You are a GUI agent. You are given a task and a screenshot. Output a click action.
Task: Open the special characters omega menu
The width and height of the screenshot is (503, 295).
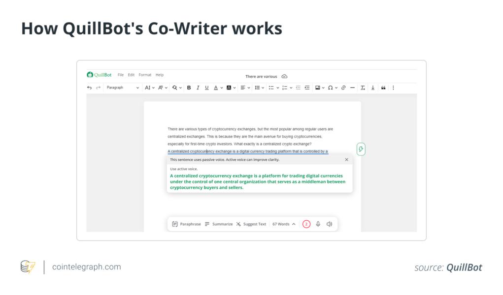point(333,88)
